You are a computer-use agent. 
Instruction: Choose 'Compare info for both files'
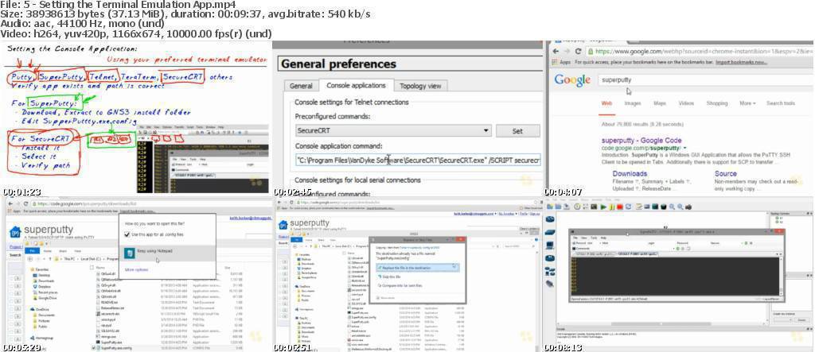pyautogui.click(x=401, y=286)
